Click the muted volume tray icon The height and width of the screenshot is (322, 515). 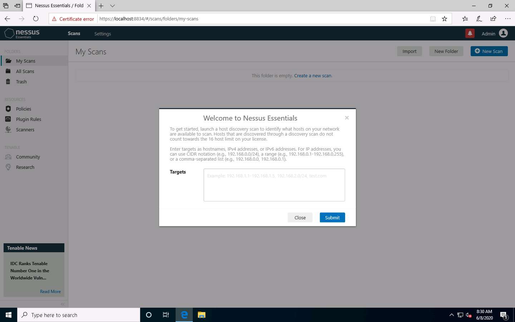click(469, 315)
